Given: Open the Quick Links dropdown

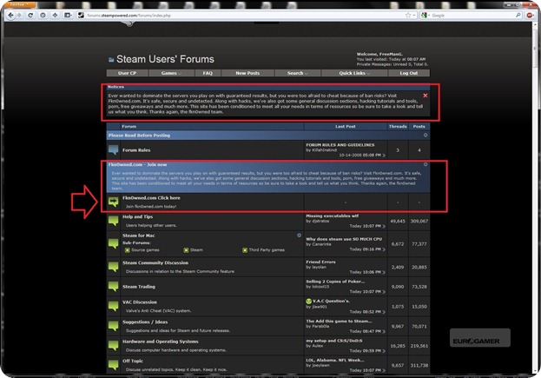Looking at the screenshot, I should [x=354, y=73].
